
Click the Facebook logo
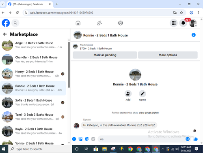pos(6,23)
